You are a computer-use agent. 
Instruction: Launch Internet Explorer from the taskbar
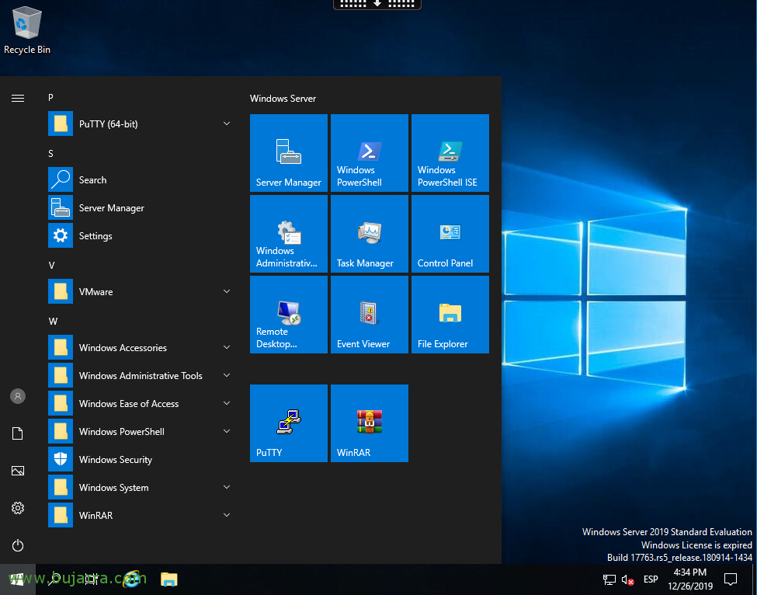pyautogui.click(x=131, y=579)
